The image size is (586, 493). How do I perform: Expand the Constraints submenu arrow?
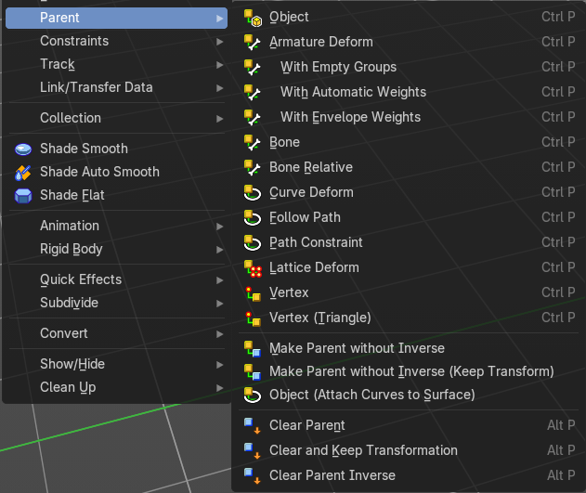[220, 42]
